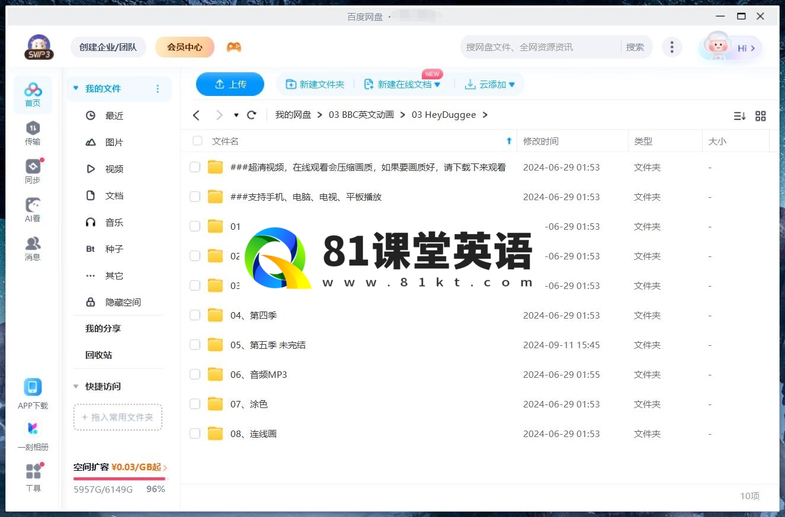Sort by 大小 column header
Viewport: 785px width, 517px height.
pos(717,141)
